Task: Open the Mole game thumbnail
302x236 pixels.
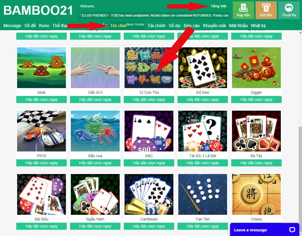Action: coord(41,68)
